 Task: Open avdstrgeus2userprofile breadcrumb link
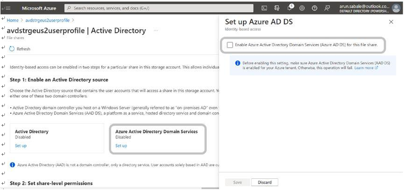click(47, 20)
